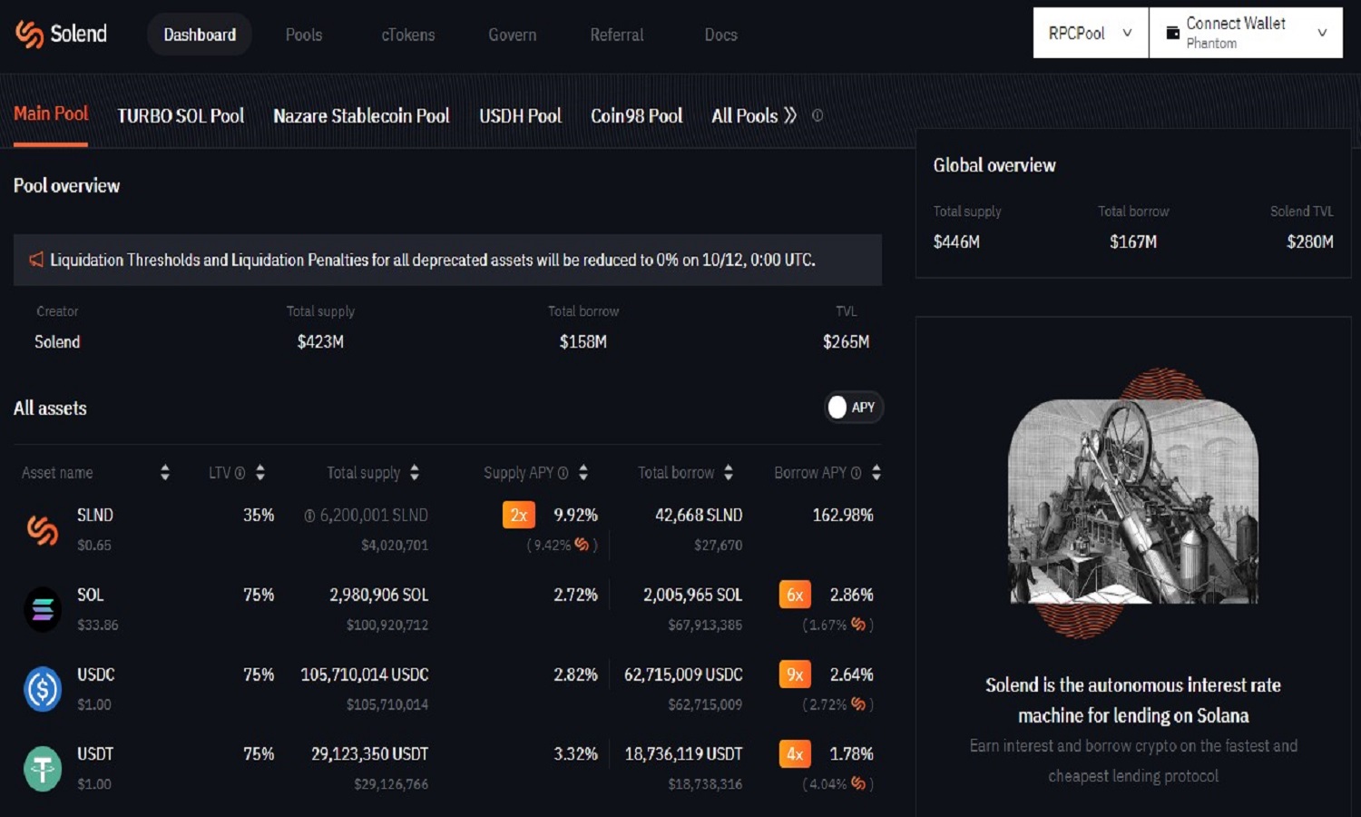1361x817 pixels.
Task: Click Solend TVL value $280M
Action: [x=1309, y=241]
